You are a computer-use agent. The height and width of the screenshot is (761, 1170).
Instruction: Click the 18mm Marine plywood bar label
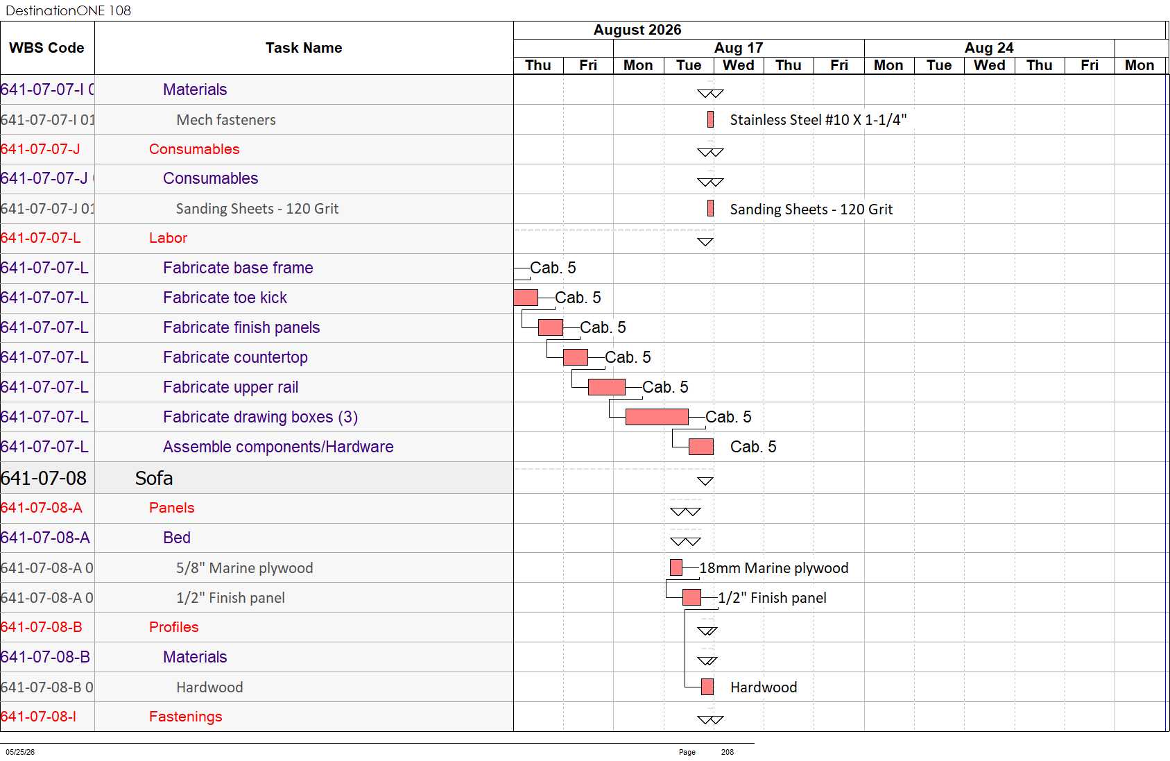774,568
